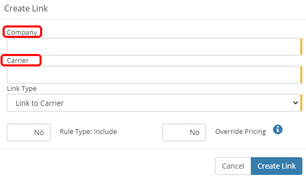Click the Create Link dialog title
This screenshot has height=178, width=306.
pos(26,9)
